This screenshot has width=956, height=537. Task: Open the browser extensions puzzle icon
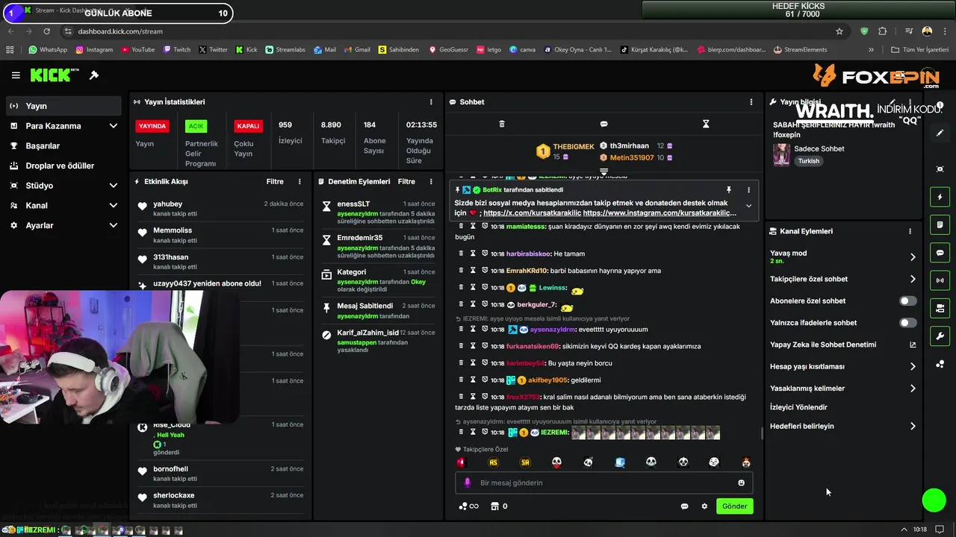coord(883,31)
